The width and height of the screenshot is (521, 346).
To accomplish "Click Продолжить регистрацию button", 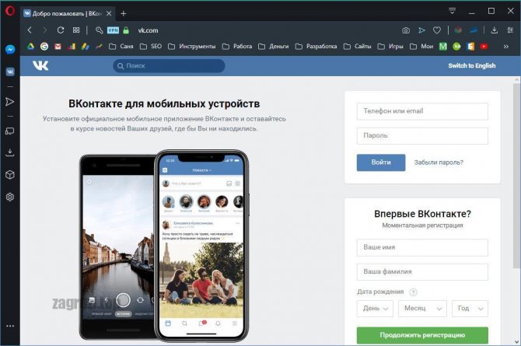I will pyautogui.click(x=422, y=335).
